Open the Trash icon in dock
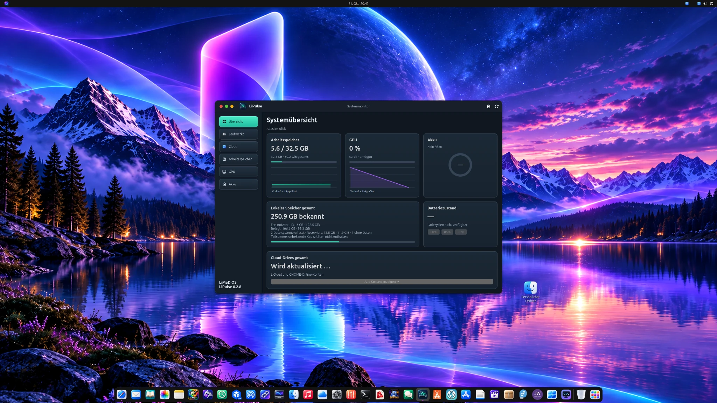Screen dimensions: 717x403 (x=581, y=395)
